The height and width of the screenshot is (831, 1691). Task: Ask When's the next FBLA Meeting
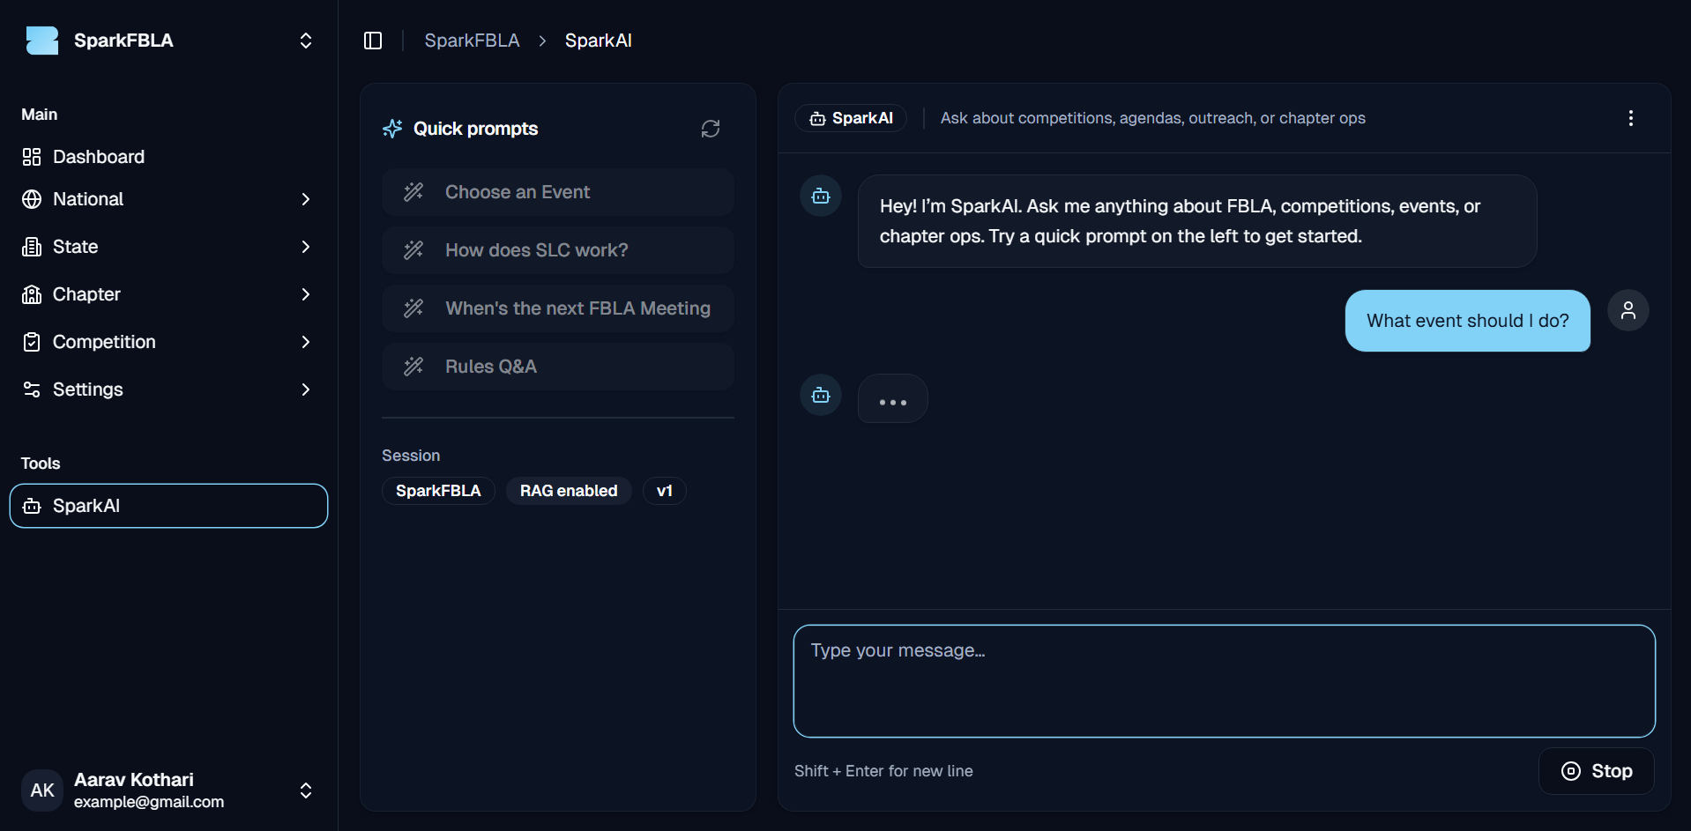(558, 308)
